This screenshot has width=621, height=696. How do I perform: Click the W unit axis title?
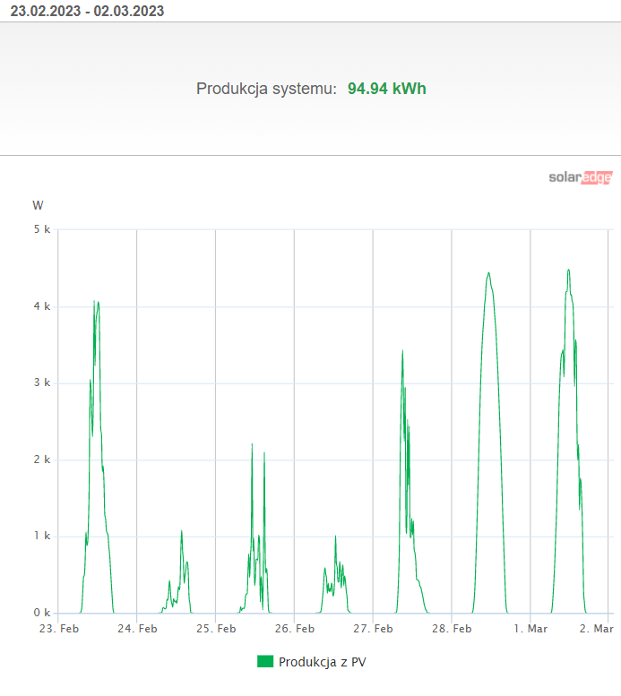(38, 205)
